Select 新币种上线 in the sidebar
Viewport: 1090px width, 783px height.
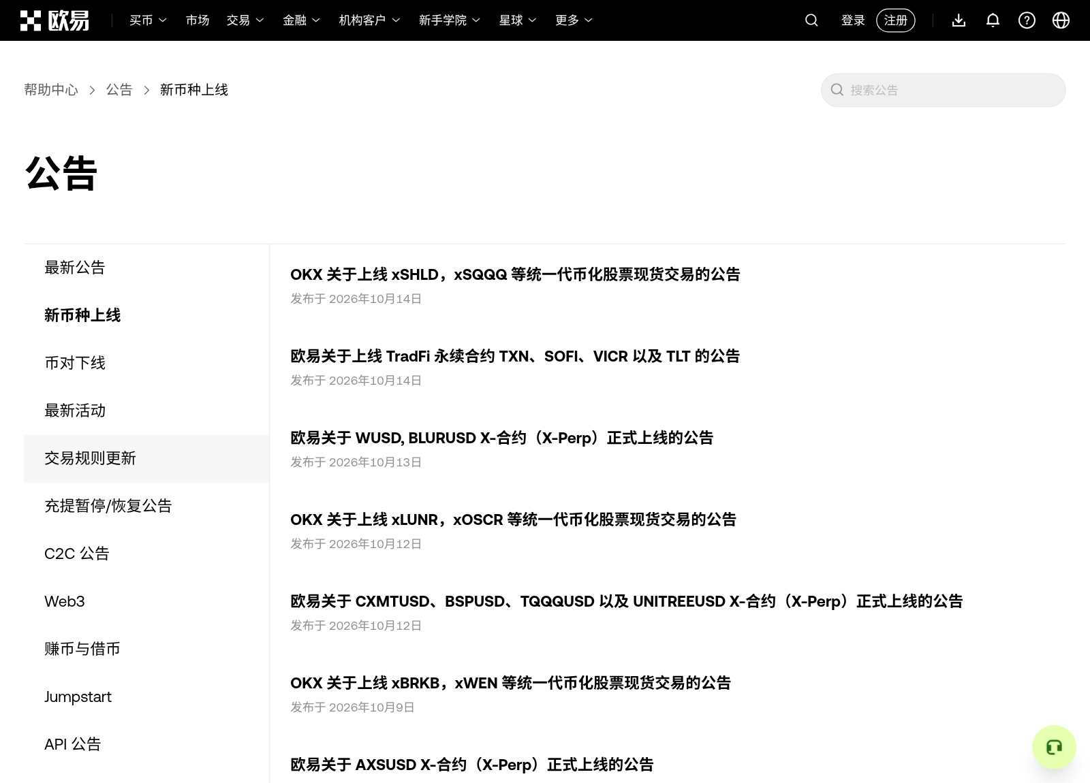point(146,315)
